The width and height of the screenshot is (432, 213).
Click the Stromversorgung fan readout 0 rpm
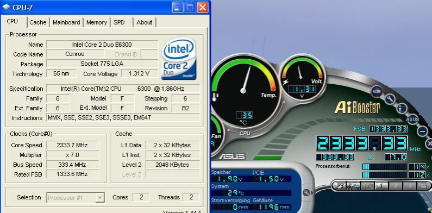tap(230, 207)
